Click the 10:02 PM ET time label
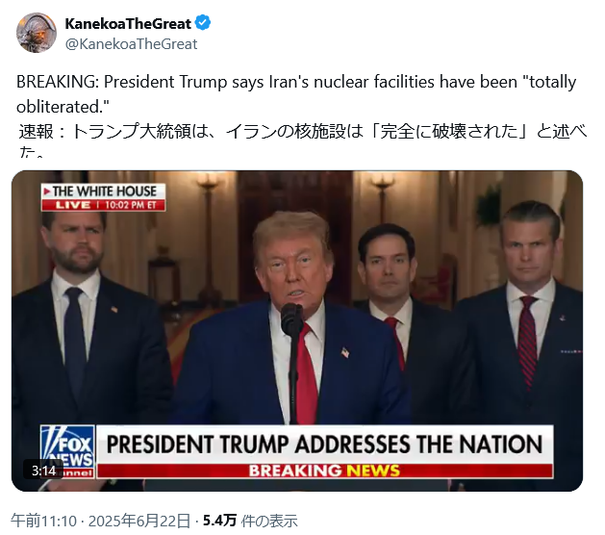 (131, 205)
